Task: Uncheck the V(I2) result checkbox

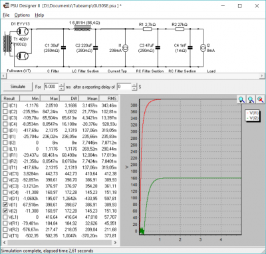Action: click(5, 211)
